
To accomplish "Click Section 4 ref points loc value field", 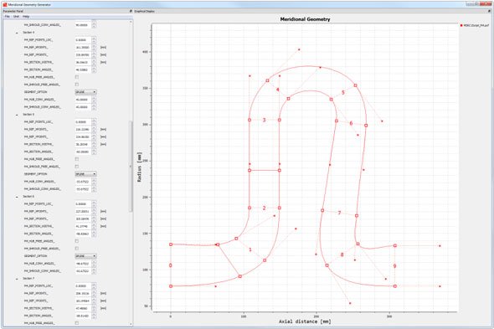I will pyautogui.click(x=83, y=40).
